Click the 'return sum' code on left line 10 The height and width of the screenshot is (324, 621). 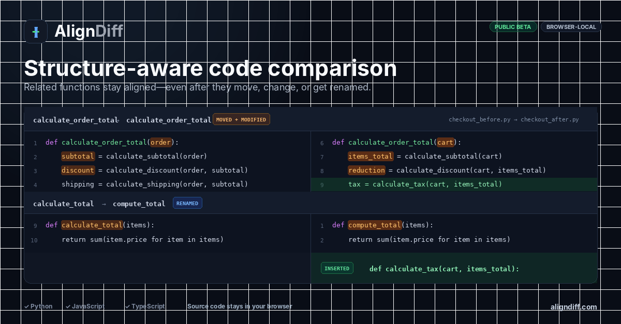142,239
